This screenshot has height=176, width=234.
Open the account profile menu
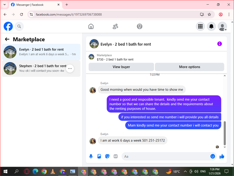tap(222, 26)
